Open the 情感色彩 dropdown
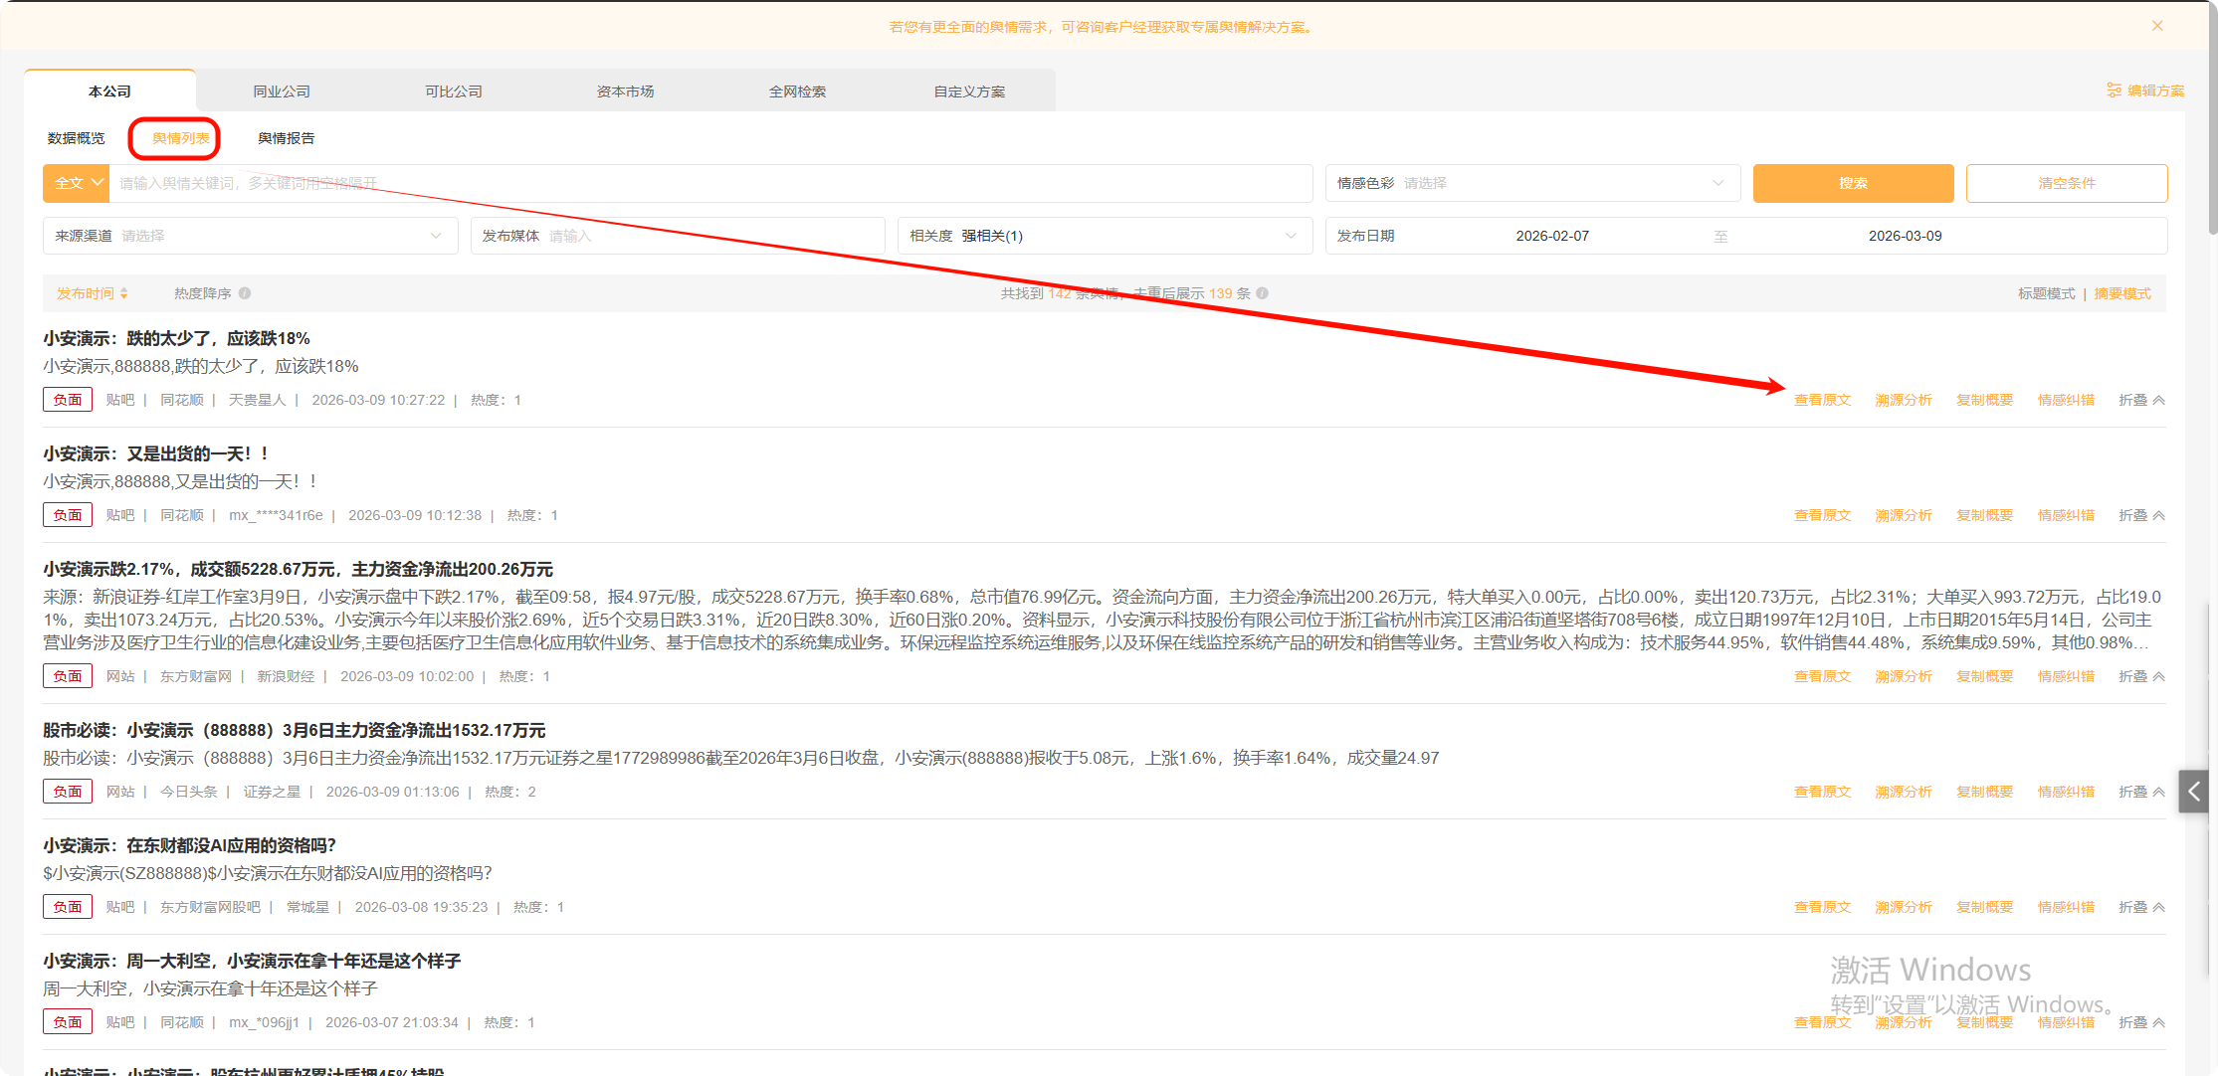This screenshot has height=1076, width=2218. pos(1532,183)
